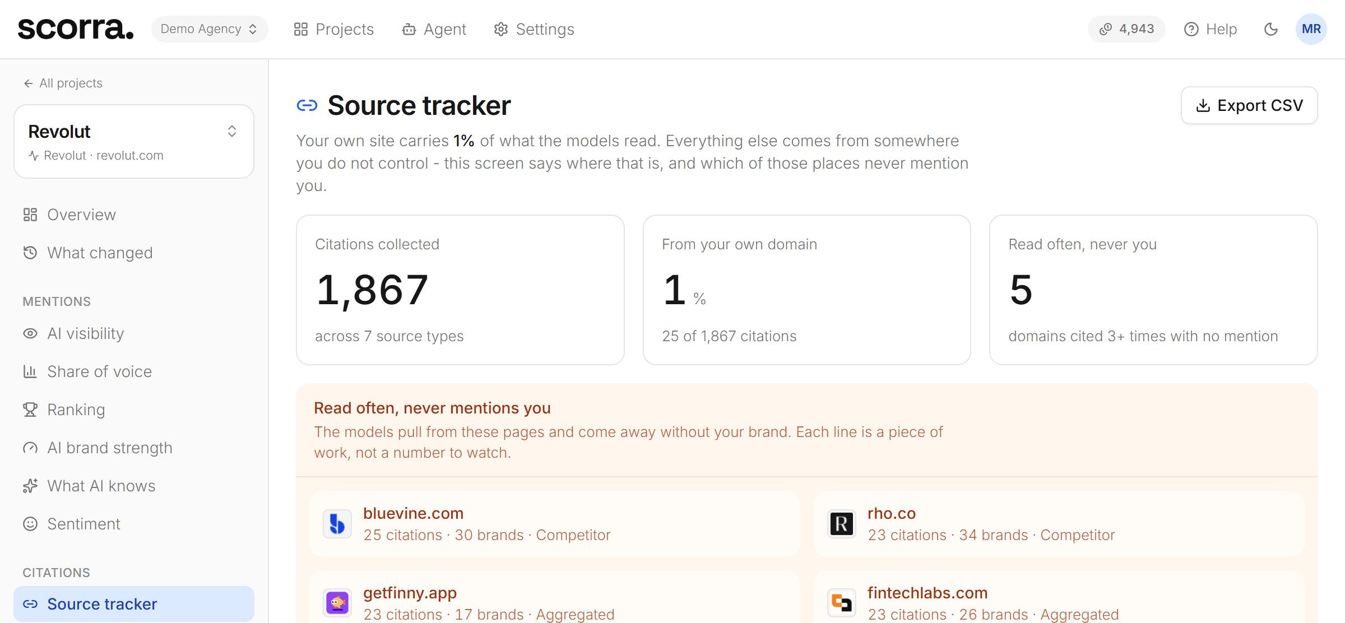1345x623 pixels.
Task: Click the AI brand strength gauge icon
Action: pyautogui.click(x=30, y=448)
